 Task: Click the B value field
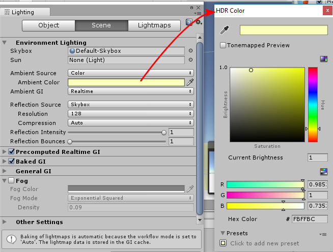(318, 206)
